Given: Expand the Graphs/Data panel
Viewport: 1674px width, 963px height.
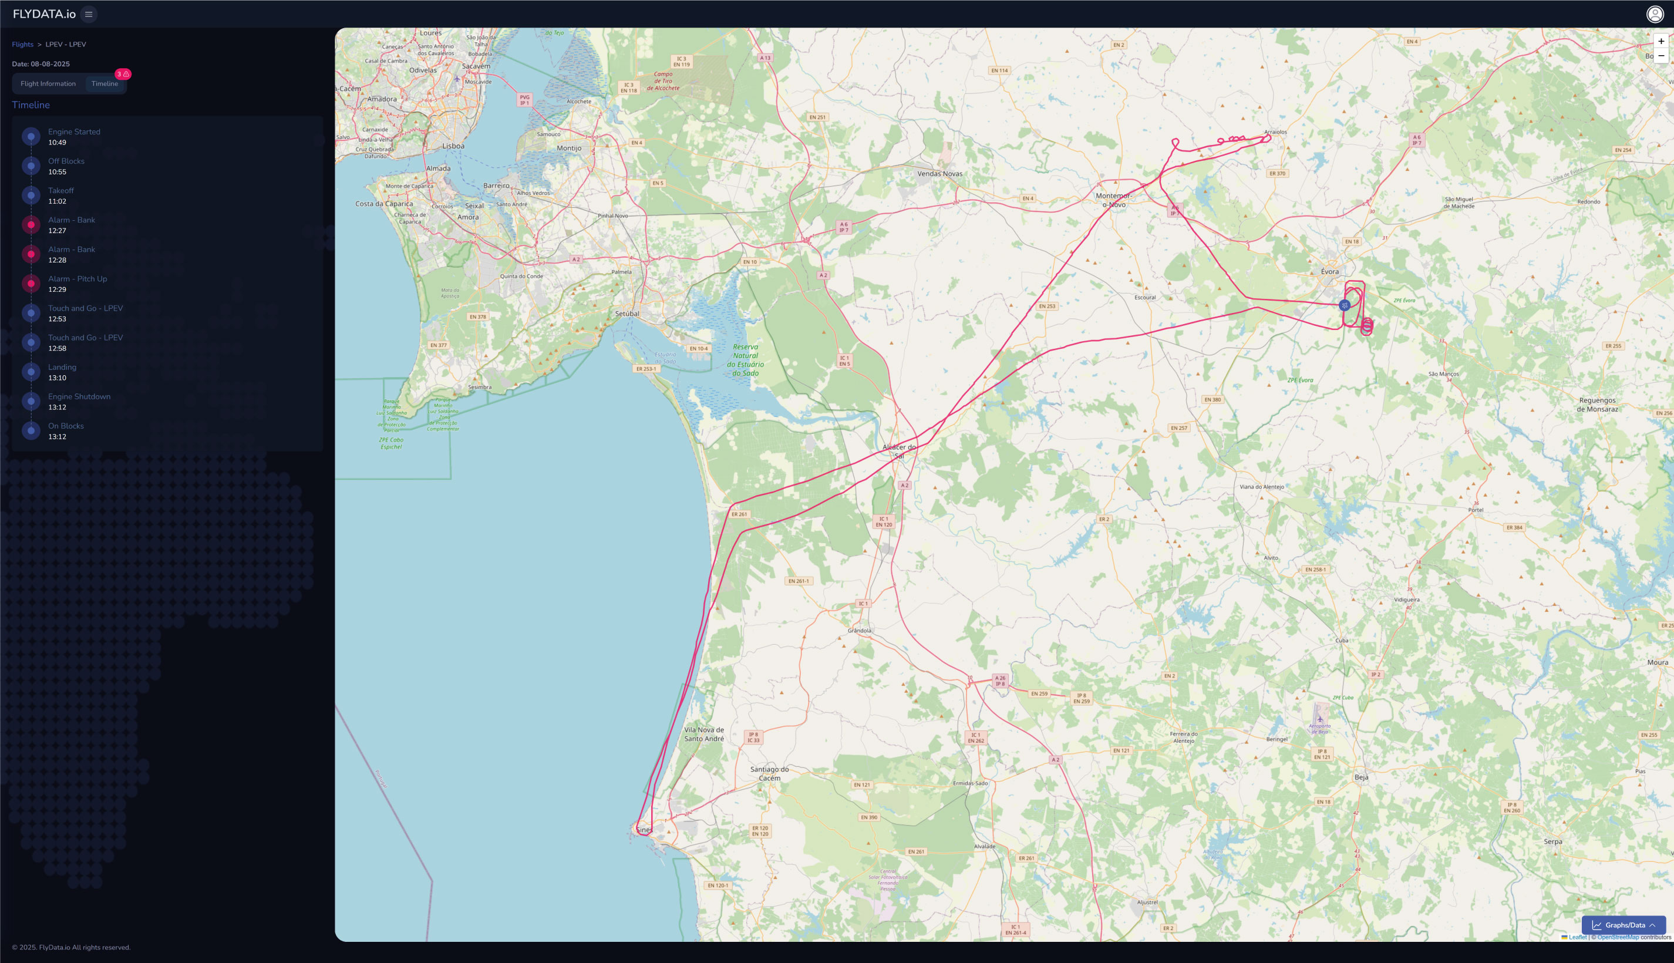Looking at the screenshot, I should click(1623, 925).
